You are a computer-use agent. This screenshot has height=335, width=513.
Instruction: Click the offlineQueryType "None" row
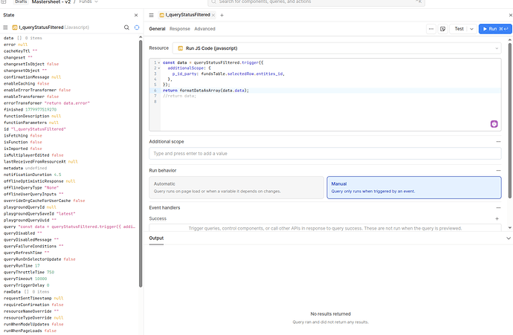pyautogui.click(x=31, y=188)
